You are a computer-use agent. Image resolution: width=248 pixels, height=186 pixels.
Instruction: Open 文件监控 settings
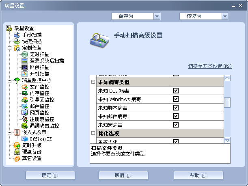pyautogui.click(x=39, y=87)
